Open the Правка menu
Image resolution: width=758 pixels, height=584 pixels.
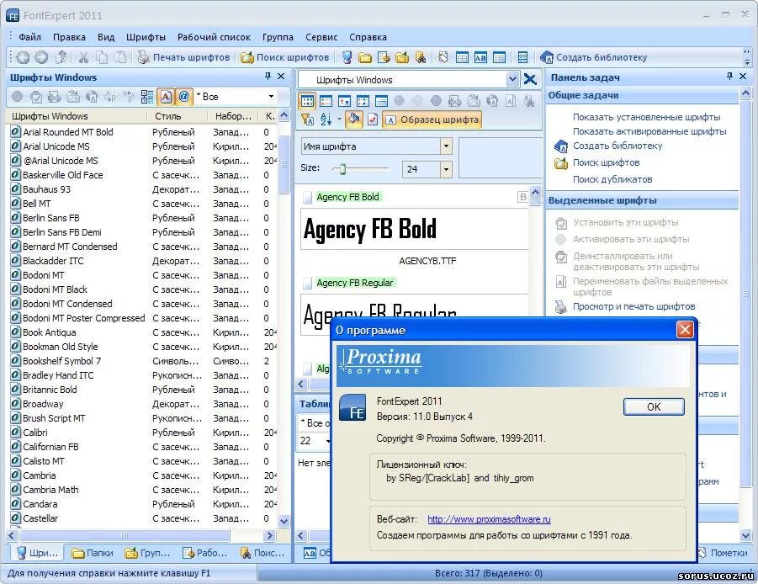pyautogui.click(x=69, y=37)
